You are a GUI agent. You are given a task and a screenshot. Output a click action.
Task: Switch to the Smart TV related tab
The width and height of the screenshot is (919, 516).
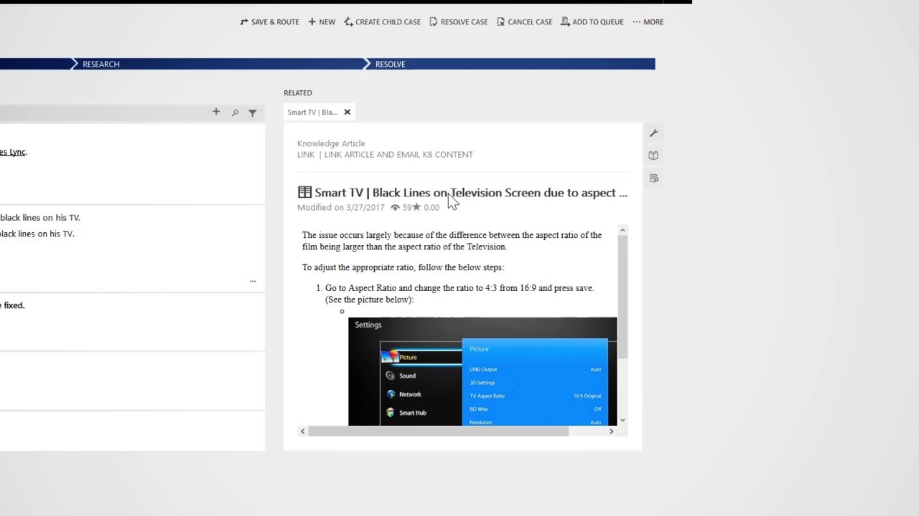click(x=312, y=112)
